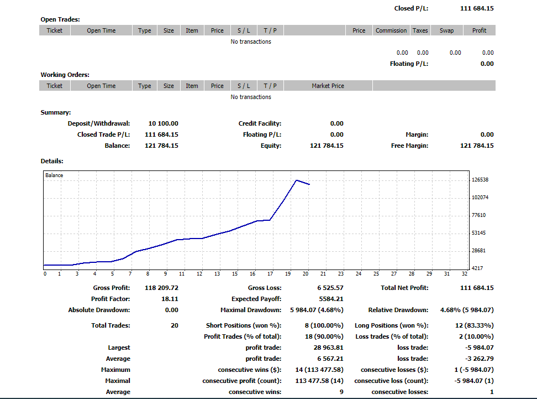Click the Credit Facility label in Summary
This screenshot has width=537, height=399.
260,123
